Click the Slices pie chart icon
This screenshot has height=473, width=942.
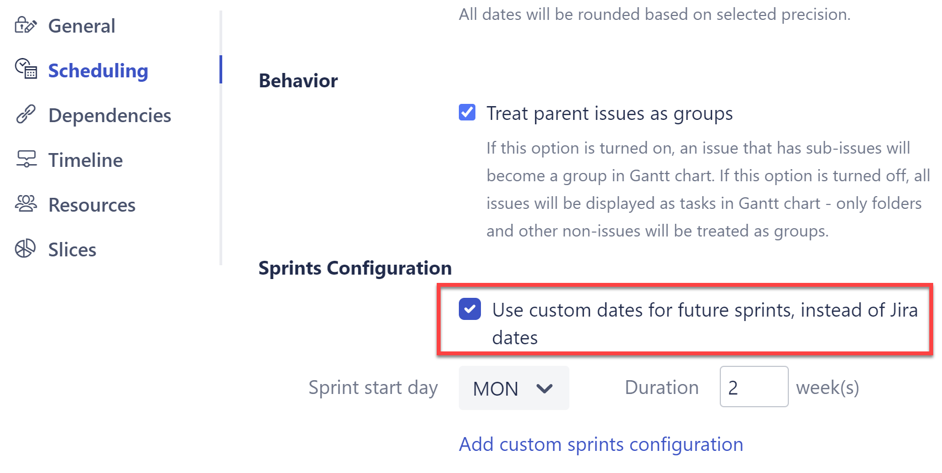coord(25,249)
